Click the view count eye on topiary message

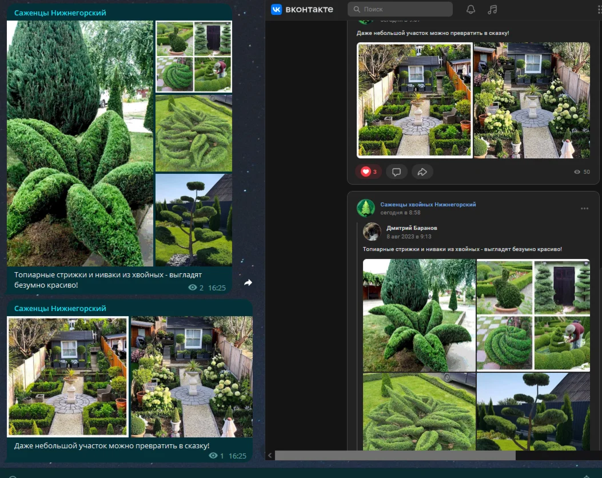pos(192,288)
